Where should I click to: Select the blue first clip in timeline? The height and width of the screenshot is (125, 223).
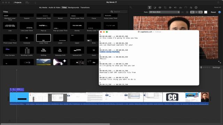pos(19,97)
